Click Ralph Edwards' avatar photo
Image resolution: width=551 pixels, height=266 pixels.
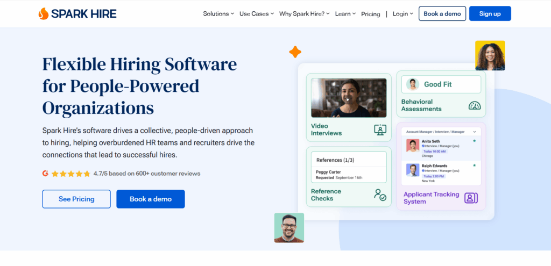413,170
